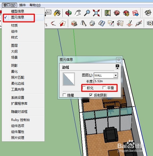Select the Zoom magnifier tool
The image size is (153, 156).
click(87, 13)
